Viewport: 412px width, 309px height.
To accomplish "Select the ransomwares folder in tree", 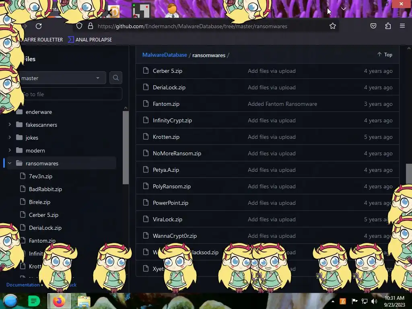I will tap(62, 163).
